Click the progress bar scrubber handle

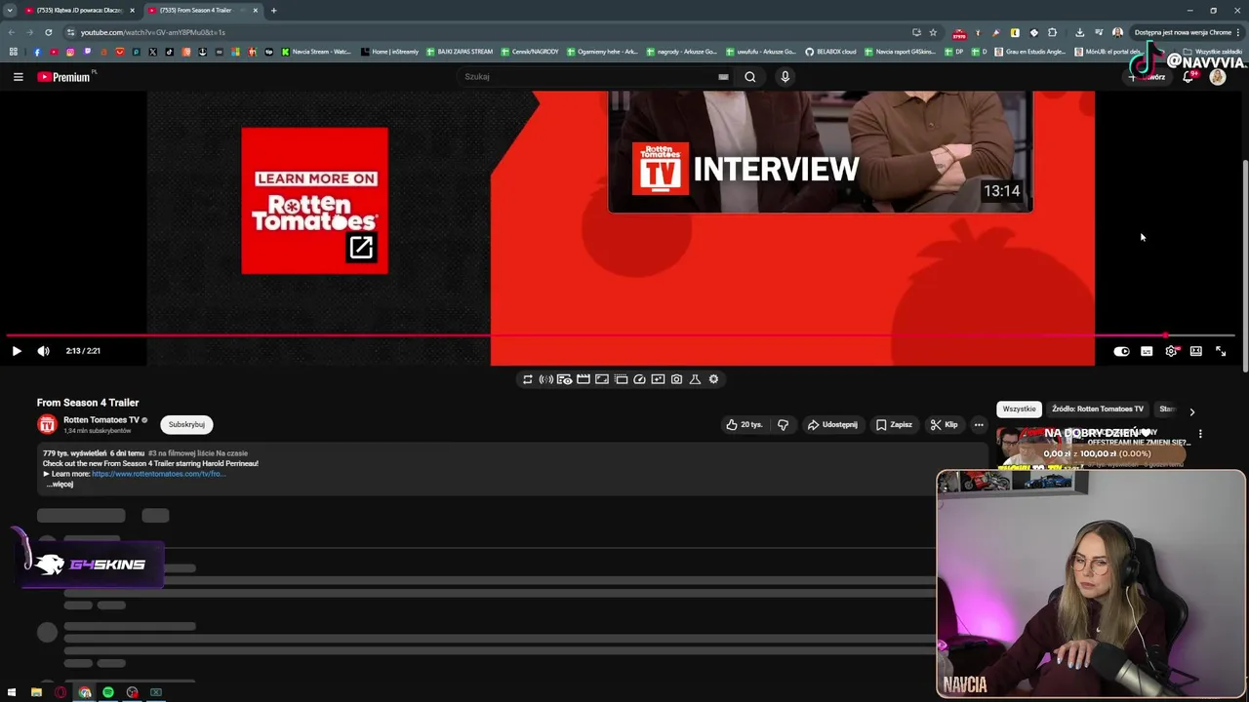coord(1166,335)
